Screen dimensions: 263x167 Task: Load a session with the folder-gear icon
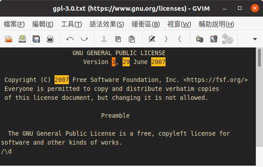tap(199, 39)
